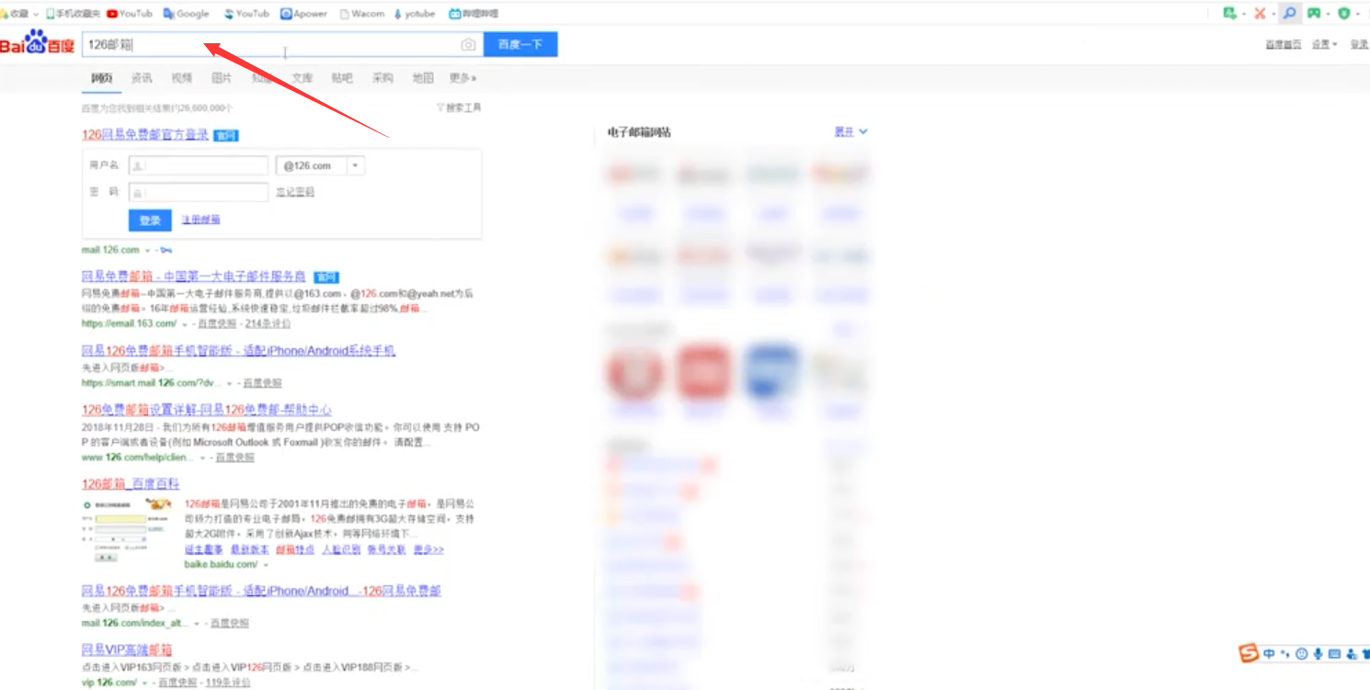Click the Baidu search box containing 126邮箱
The width and height of the screenshot is (1370, 690).
(x=281, y=44)
